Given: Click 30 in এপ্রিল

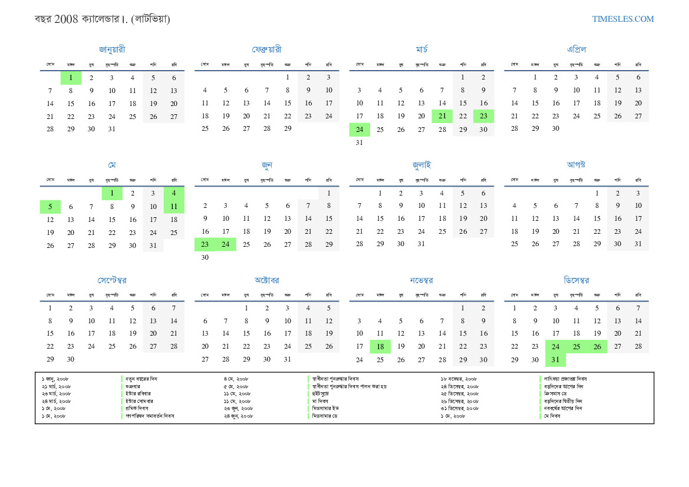Looking at the screenshot, I should pos(555,128).
